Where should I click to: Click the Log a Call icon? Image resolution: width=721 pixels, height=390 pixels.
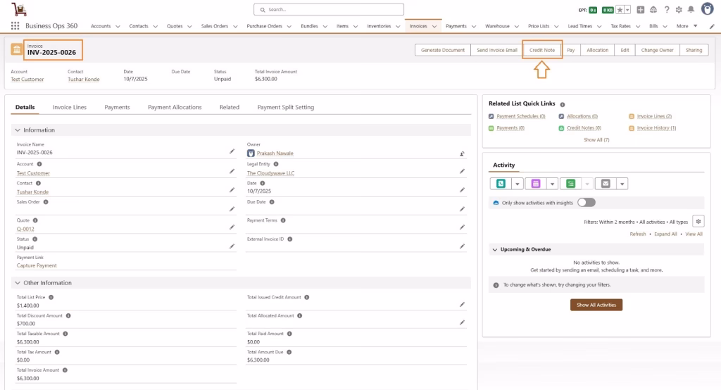click(x=501, y=184)
